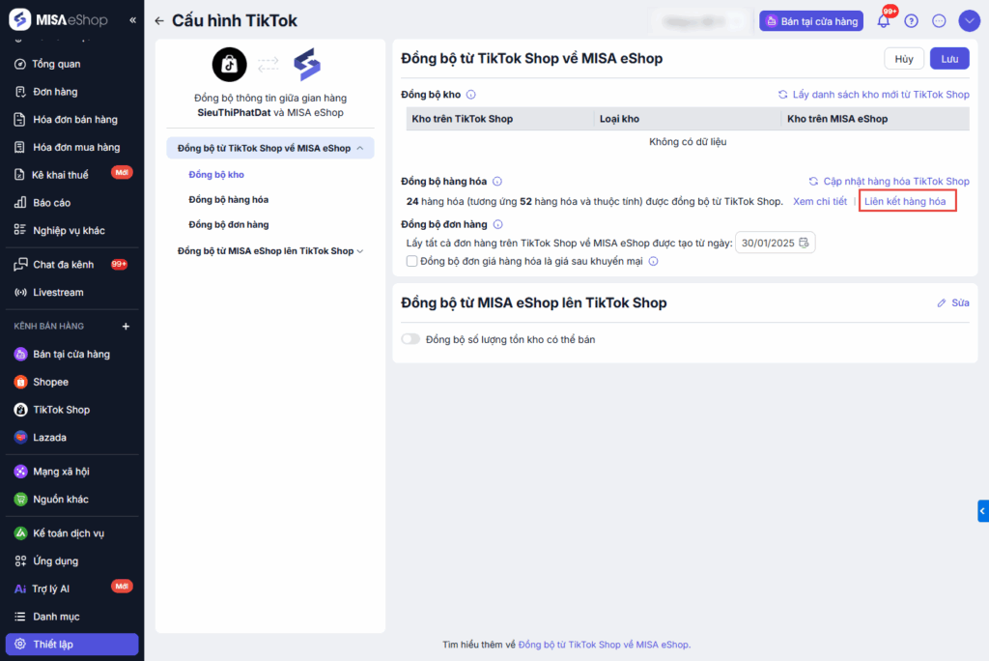Open the calendar icon in date field
The image size is (989, 661).
tap(804, 243)
